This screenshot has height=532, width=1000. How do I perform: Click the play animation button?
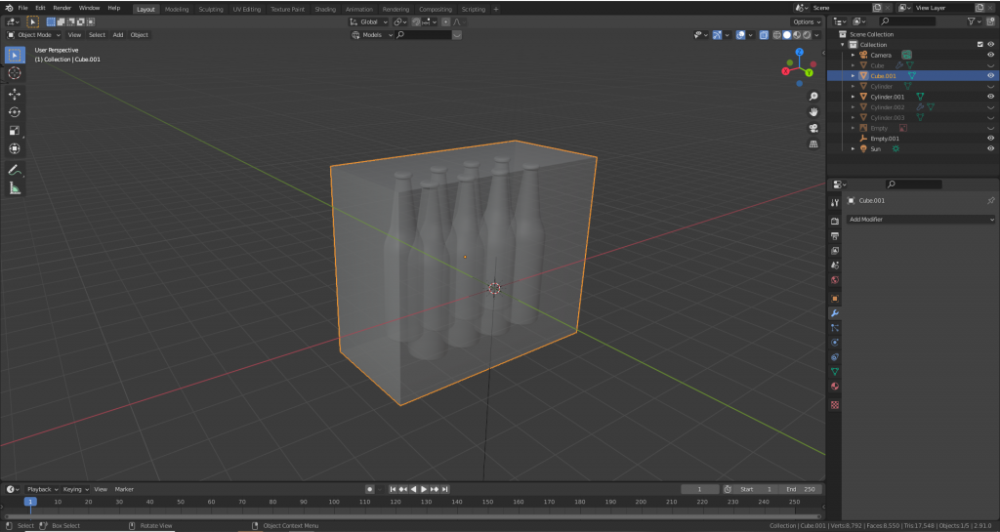[x=424, y=489]
